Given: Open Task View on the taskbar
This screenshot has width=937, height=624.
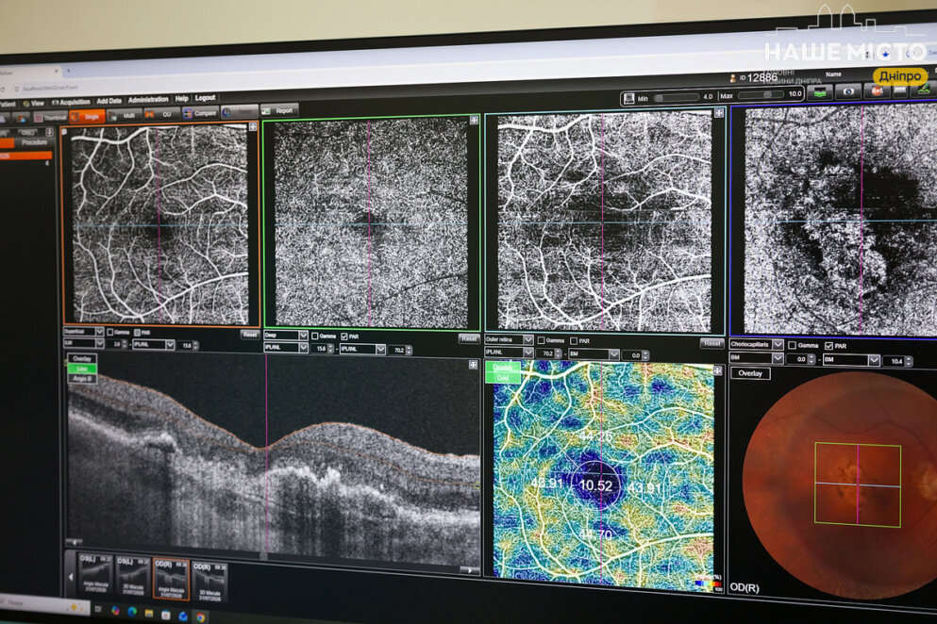Looking at the screenshot, I should [x=98, y=610].
